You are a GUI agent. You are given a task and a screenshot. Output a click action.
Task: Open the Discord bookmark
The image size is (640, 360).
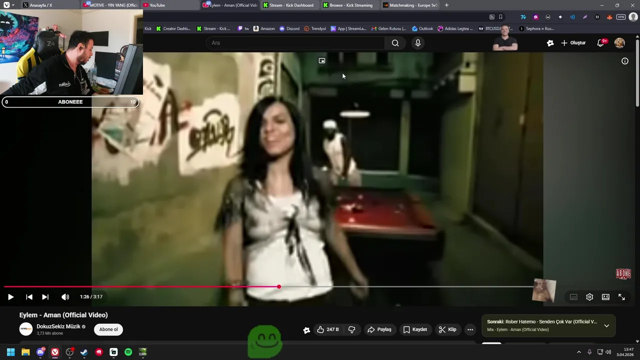(289, 28)
